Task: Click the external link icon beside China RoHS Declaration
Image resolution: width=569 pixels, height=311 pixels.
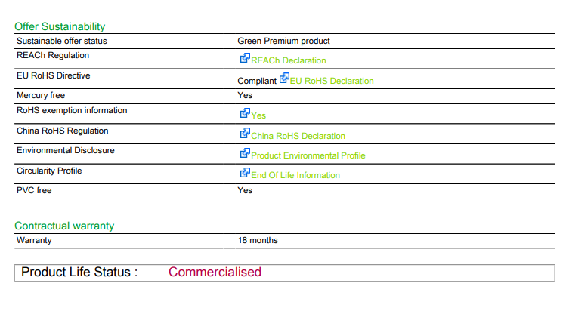Action: [245, 134]
